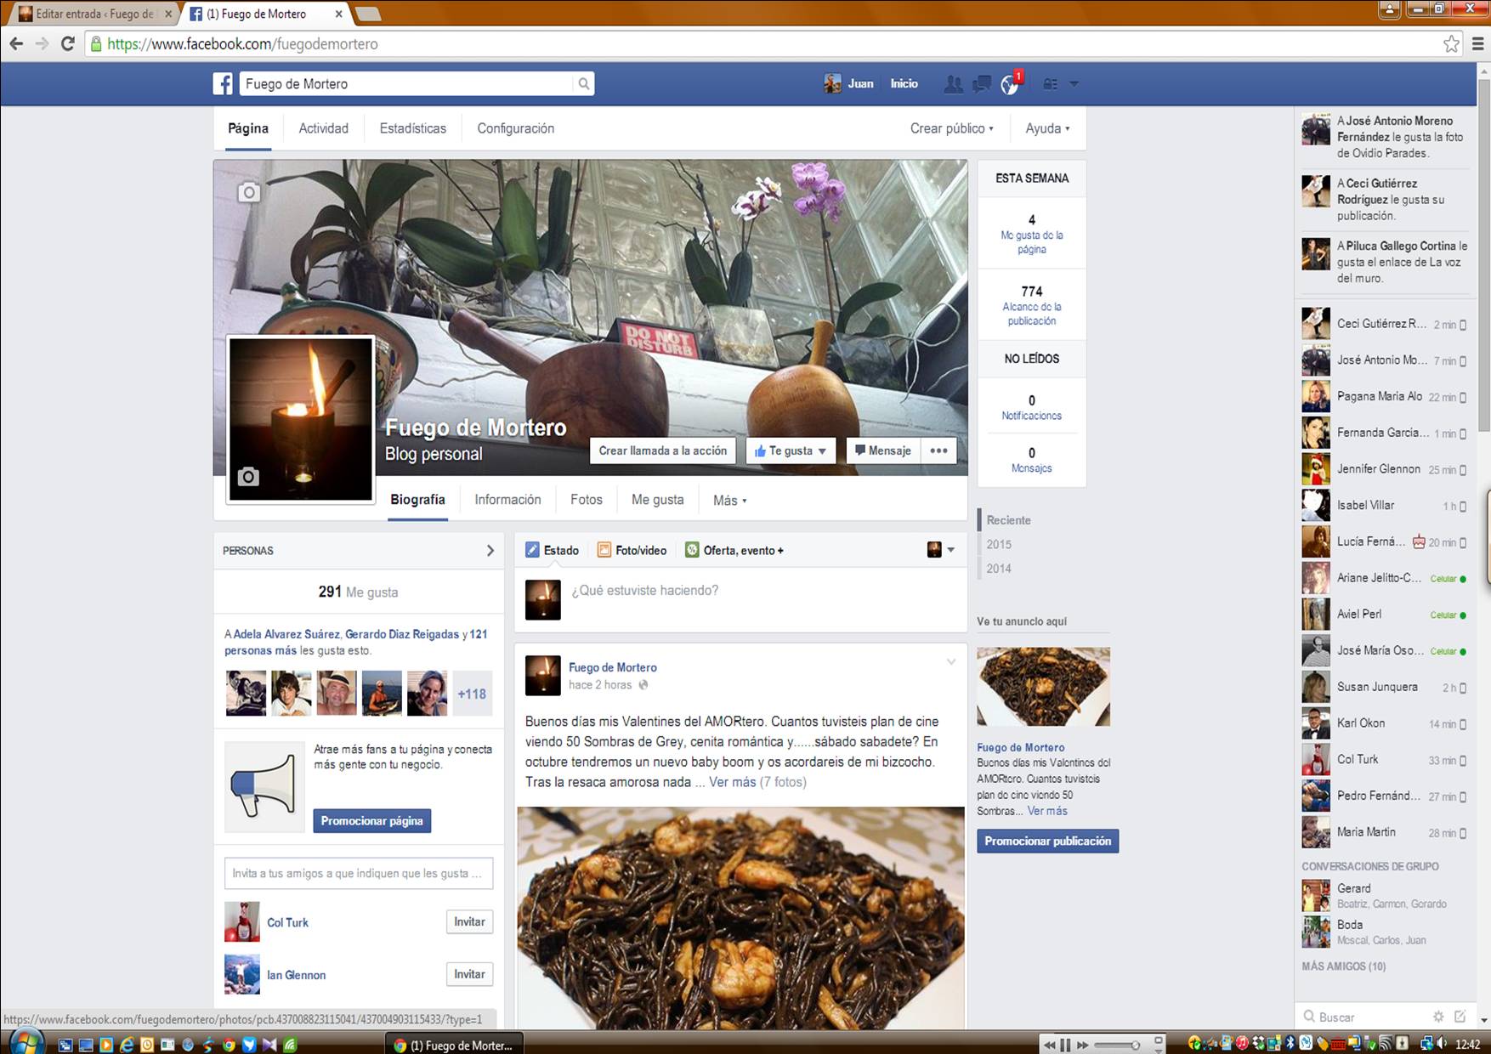1491x1054 pixels.
Task: Open the notifications globe icon
Action: click(1010, 85)
